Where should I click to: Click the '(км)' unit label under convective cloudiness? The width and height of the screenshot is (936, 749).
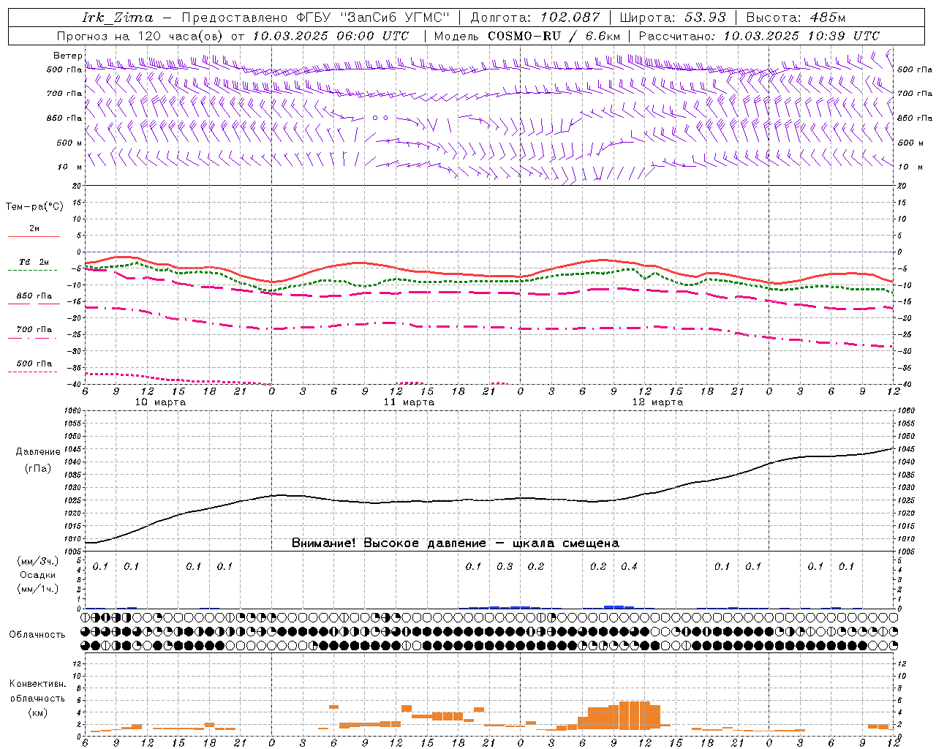pyautogui.click(x=37, y=712)
